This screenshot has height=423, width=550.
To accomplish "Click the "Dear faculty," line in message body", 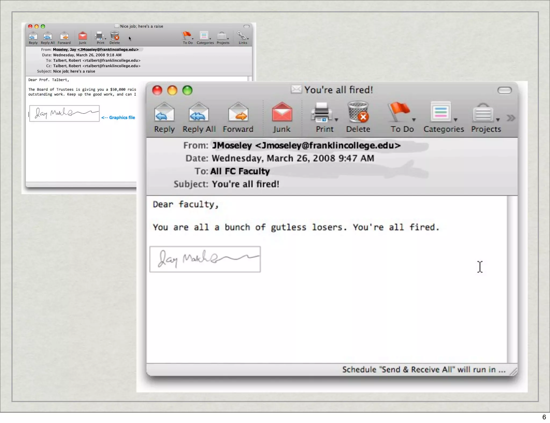I will 186,205.
